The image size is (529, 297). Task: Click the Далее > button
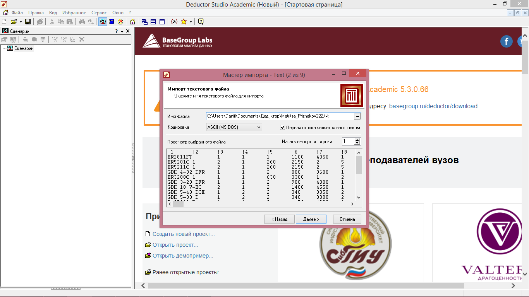(x=311, y=219)
